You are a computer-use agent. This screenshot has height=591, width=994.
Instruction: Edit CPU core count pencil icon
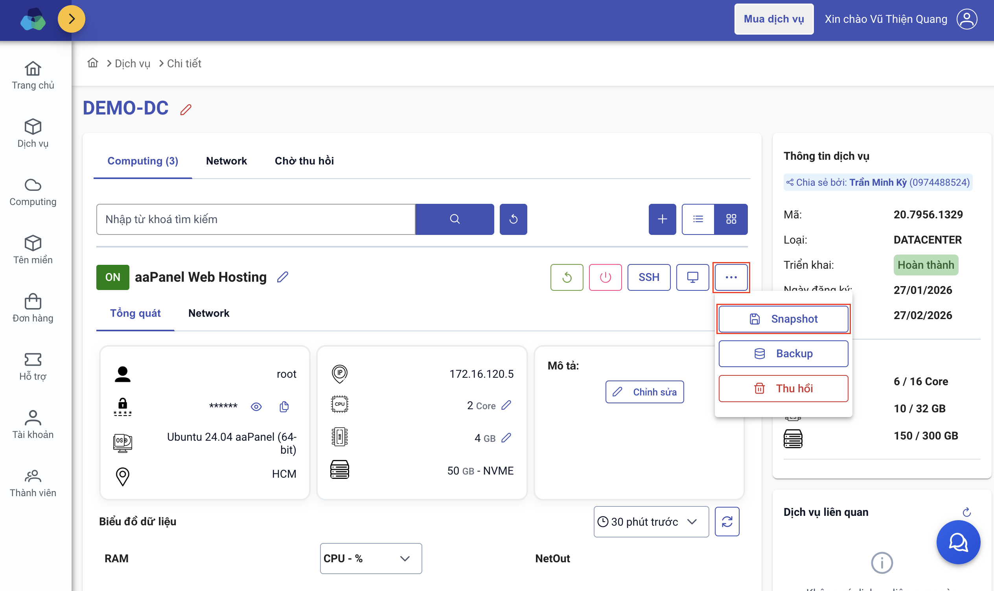[x=506, y=405]
